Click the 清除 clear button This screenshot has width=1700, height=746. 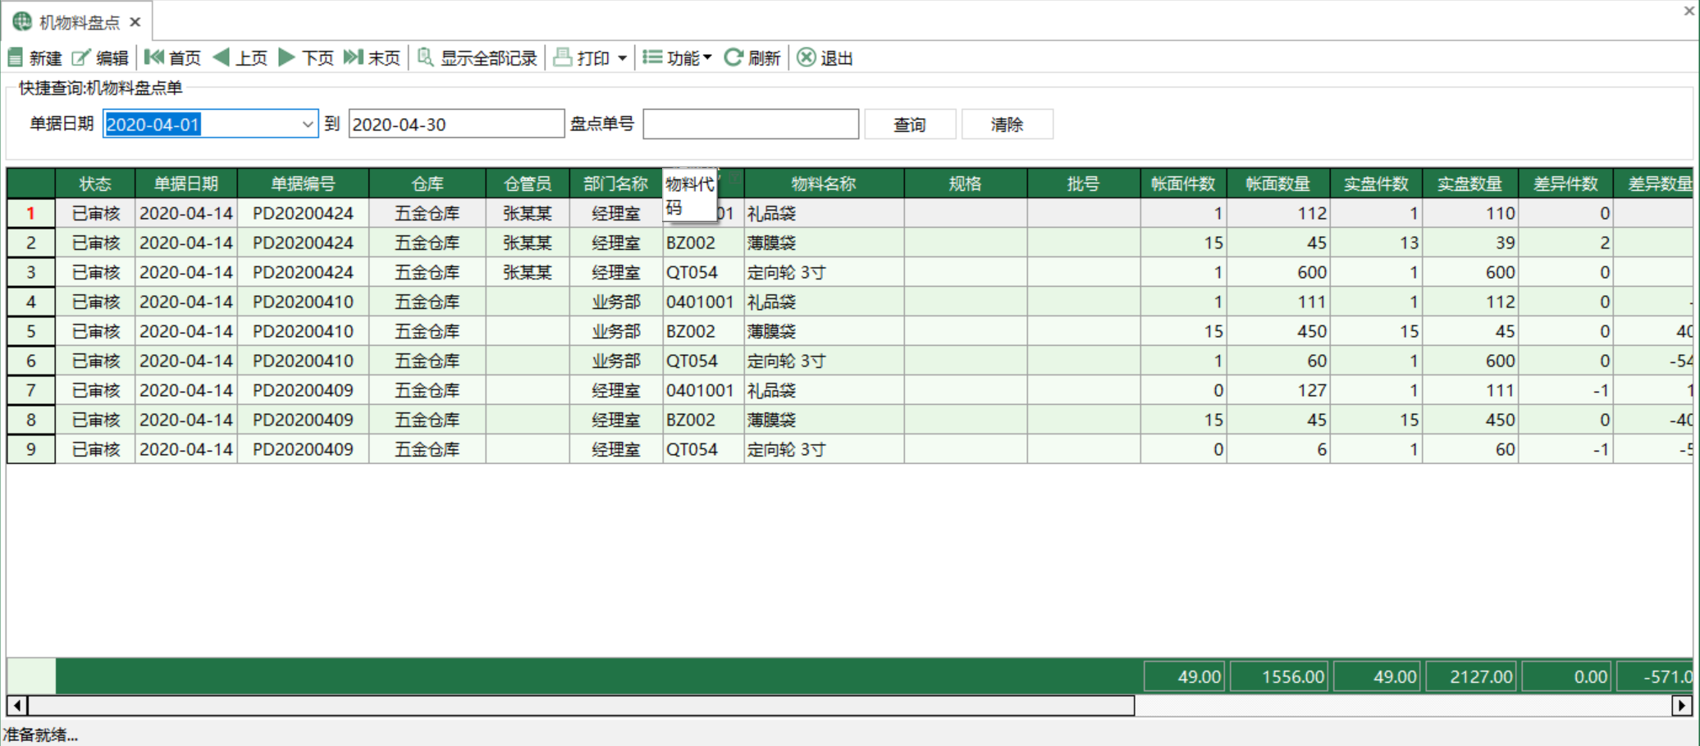1007,125
